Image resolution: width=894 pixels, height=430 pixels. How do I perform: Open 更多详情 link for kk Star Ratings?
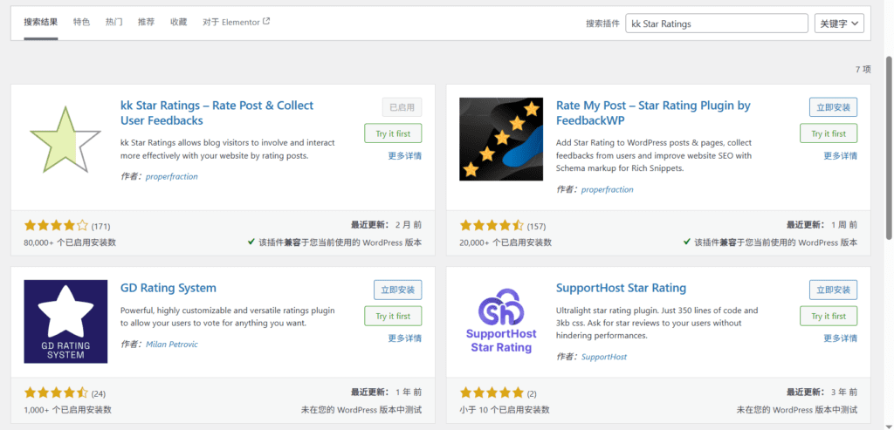click(405, 156)
